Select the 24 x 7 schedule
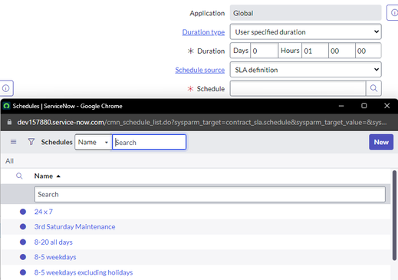Screen dimensions: 398x280 pyautogui.click(x=44, y=212)
